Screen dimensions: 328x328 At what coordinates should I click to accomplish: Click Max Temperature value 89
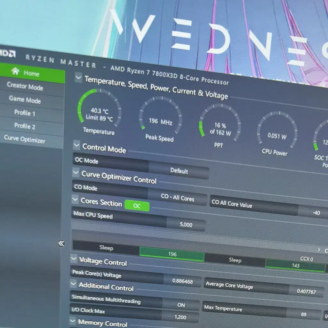(304, 314)
